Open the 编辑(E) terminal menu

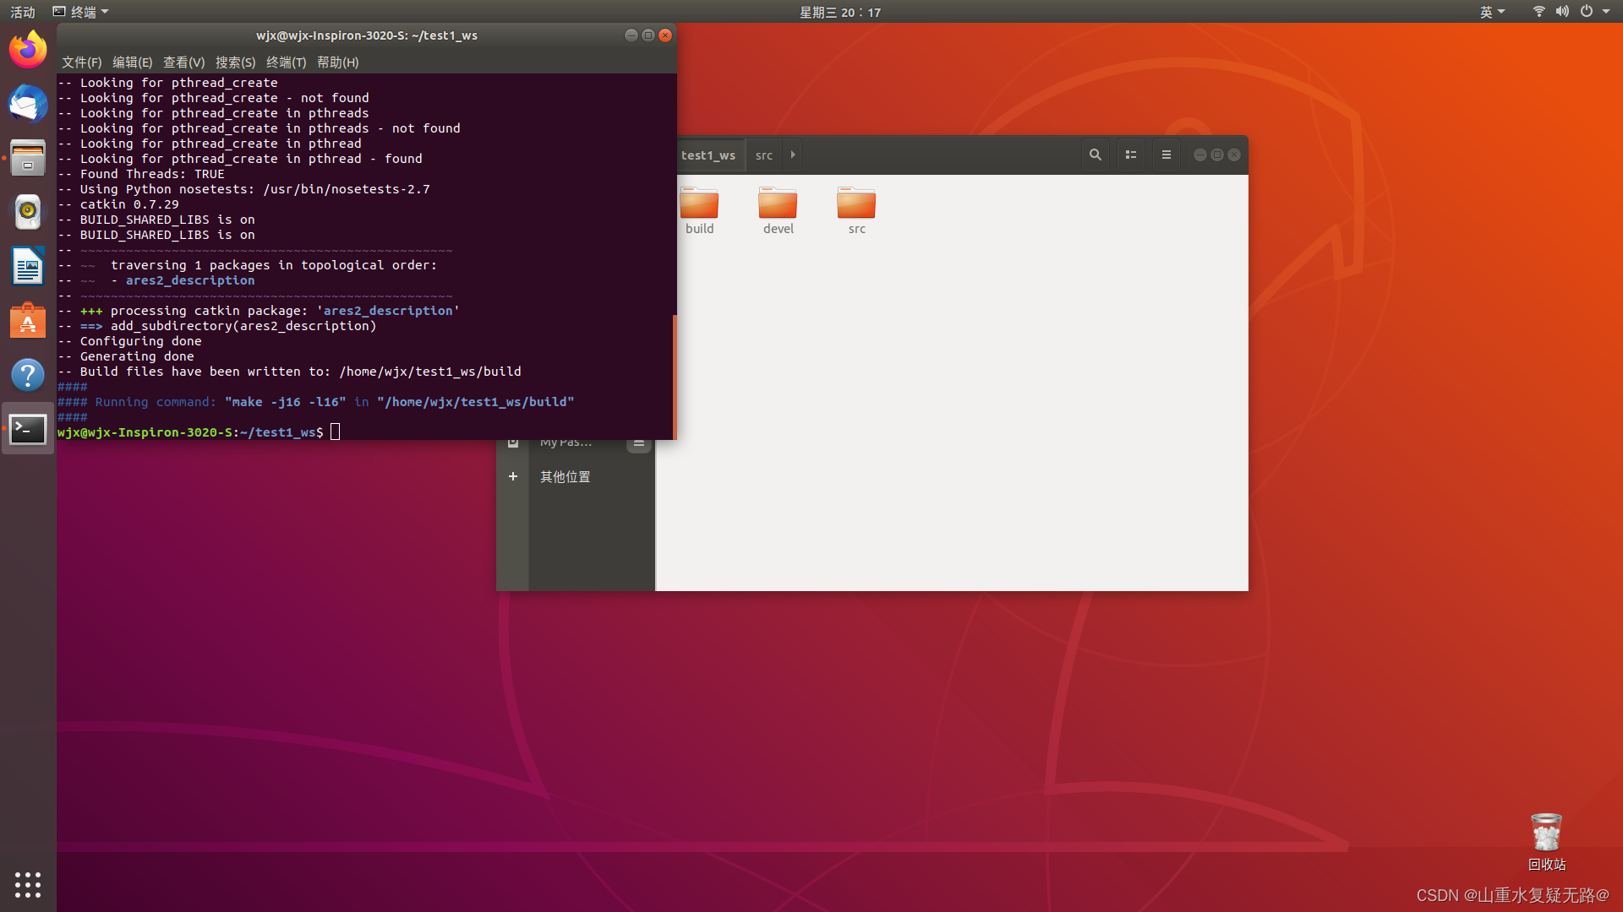133,62
